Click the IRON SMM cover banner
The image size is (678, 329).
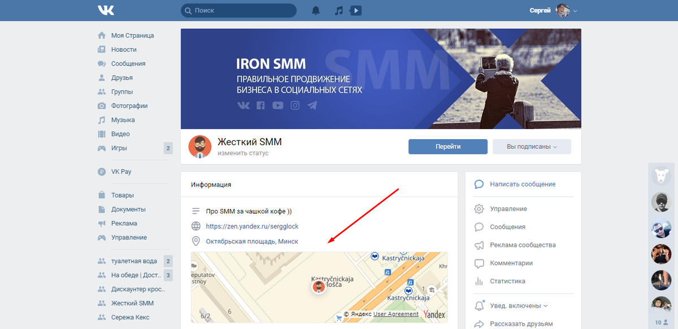(381, 79)
